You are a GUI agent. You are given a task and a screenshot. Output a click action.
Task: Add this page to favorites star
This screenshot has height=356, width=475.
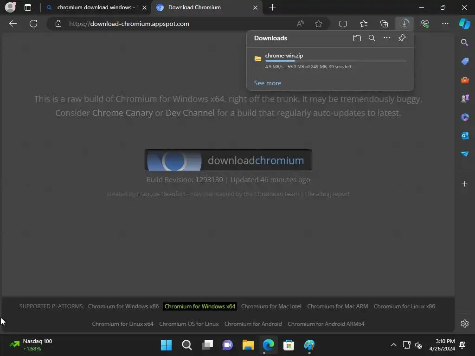tap(318, 24)
